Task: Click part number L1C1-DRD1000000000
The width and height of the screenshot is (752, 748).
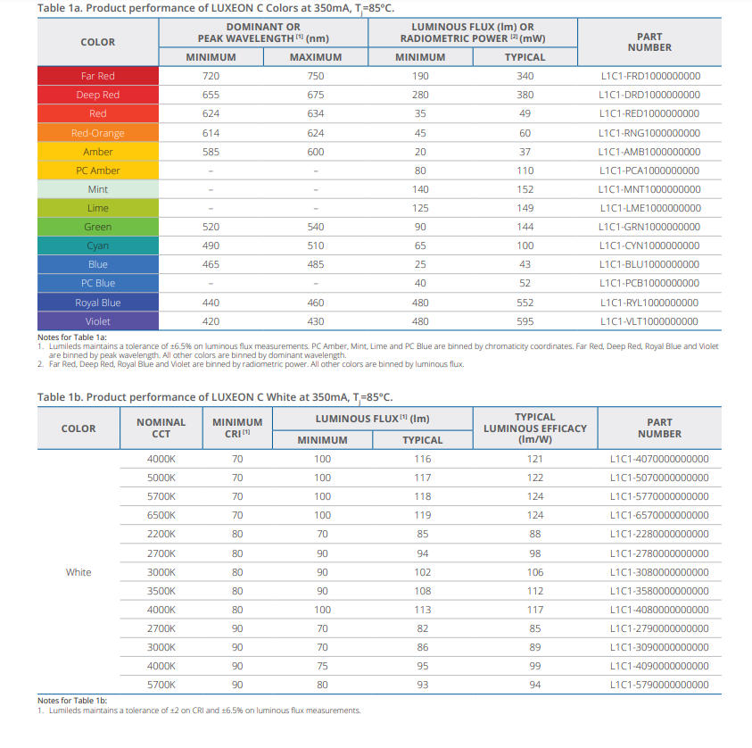Action: pos(649,95)
